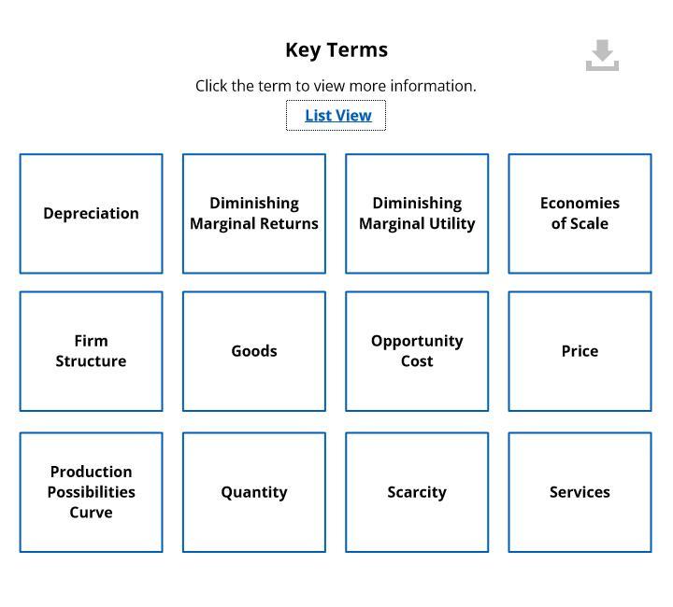View the Economies of Scale term
The image size is (673, 607).
click(580, 214)
